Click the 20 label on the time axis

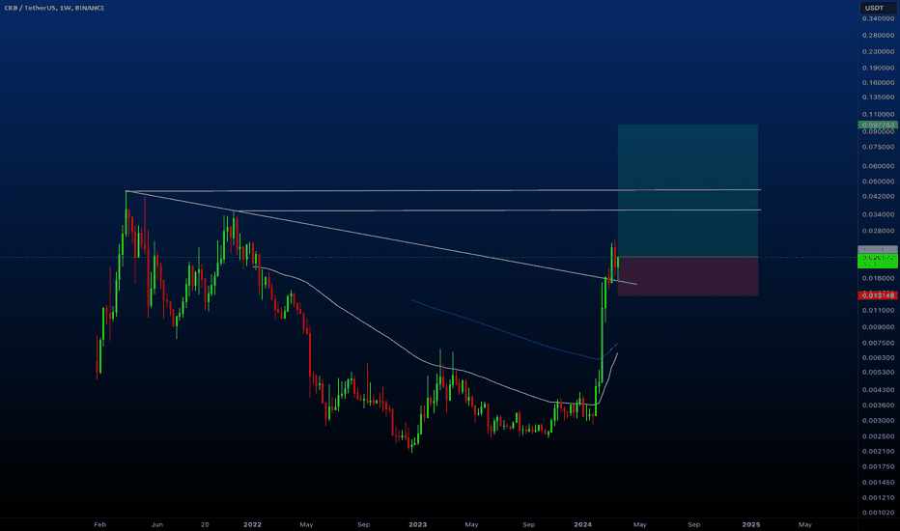[x=205, y=524]
